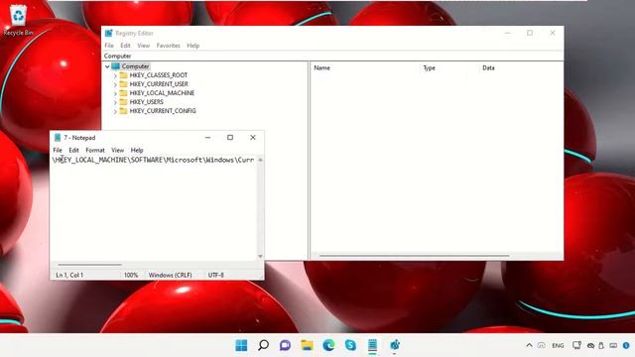The width and height of the screenshot is (635, 357).
Task: Click Notepad vertical scrollbar down arrow
Action: (x=260, y=256)
